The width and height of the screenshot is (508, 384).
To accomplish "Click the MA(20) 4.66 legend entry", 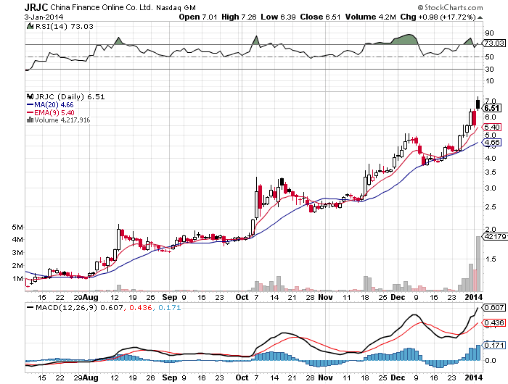I will pyautogui.click(x=54, y=105).
